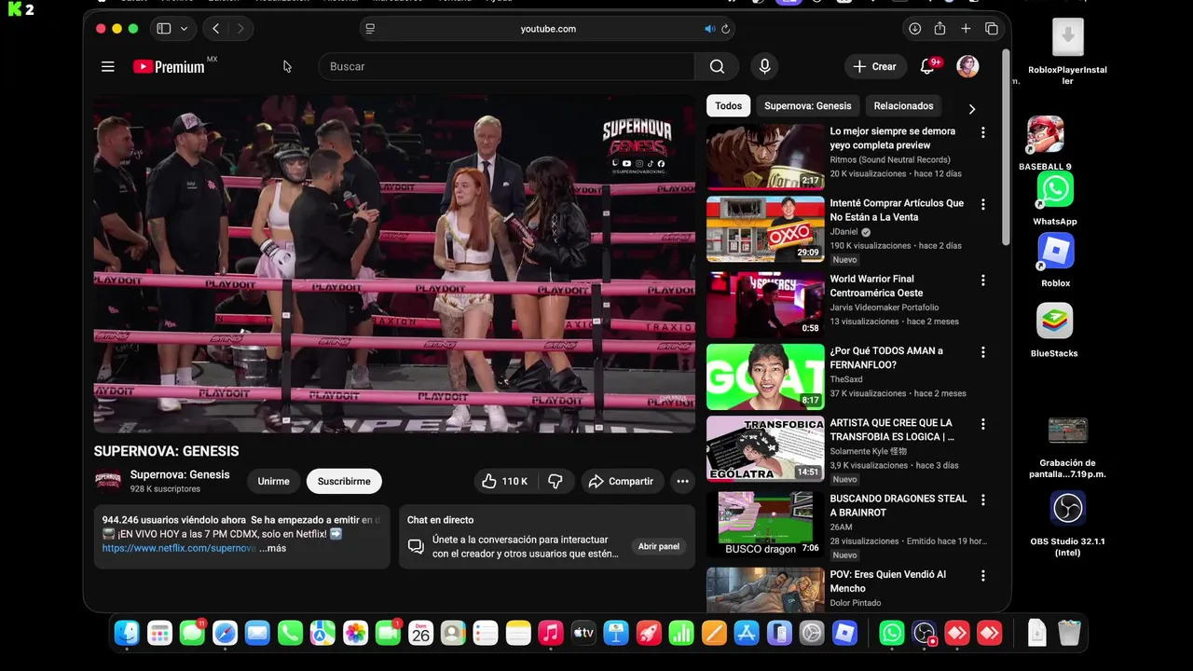Launch WhatsApp from the desktop shortcut
1193x671 pixels.
click(1055, 189)
